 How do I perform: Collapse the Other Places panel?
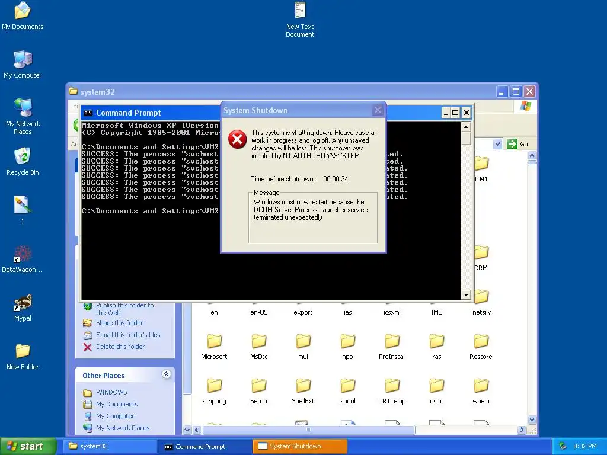pyautogui.click(x=166, y=374)
